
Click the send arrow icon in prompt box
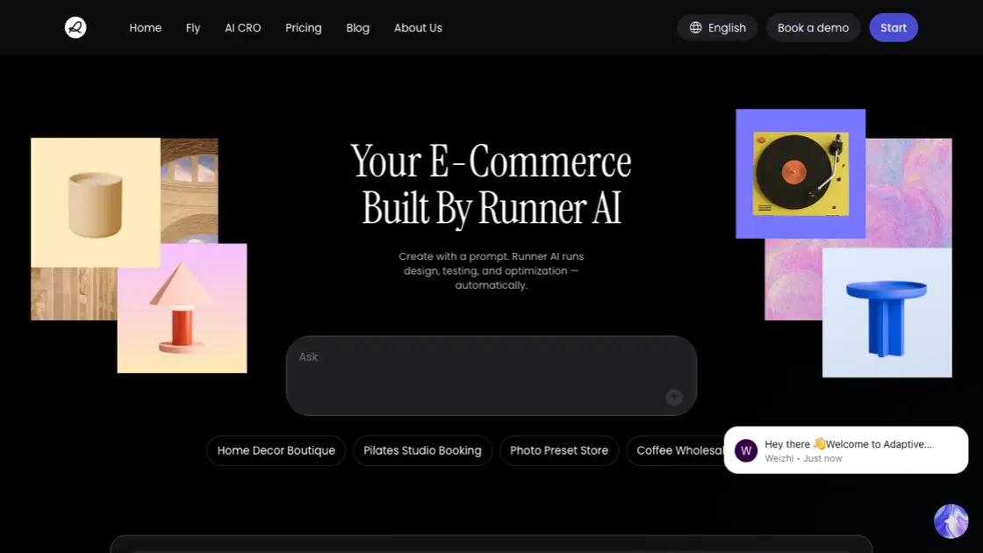click(674, 398)
